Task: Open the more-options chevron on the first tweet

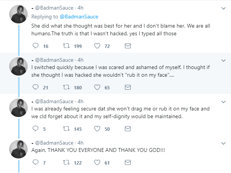Action: 223,8
